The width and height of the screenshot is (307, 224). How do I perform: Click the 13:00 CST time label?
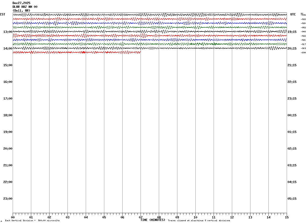(8, 32)
